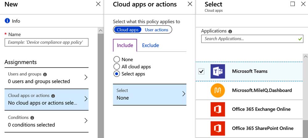Click info icon beside Cloud apps or actions
The width and height of the screenshot is (308, 138).
[x=53, y=96]
